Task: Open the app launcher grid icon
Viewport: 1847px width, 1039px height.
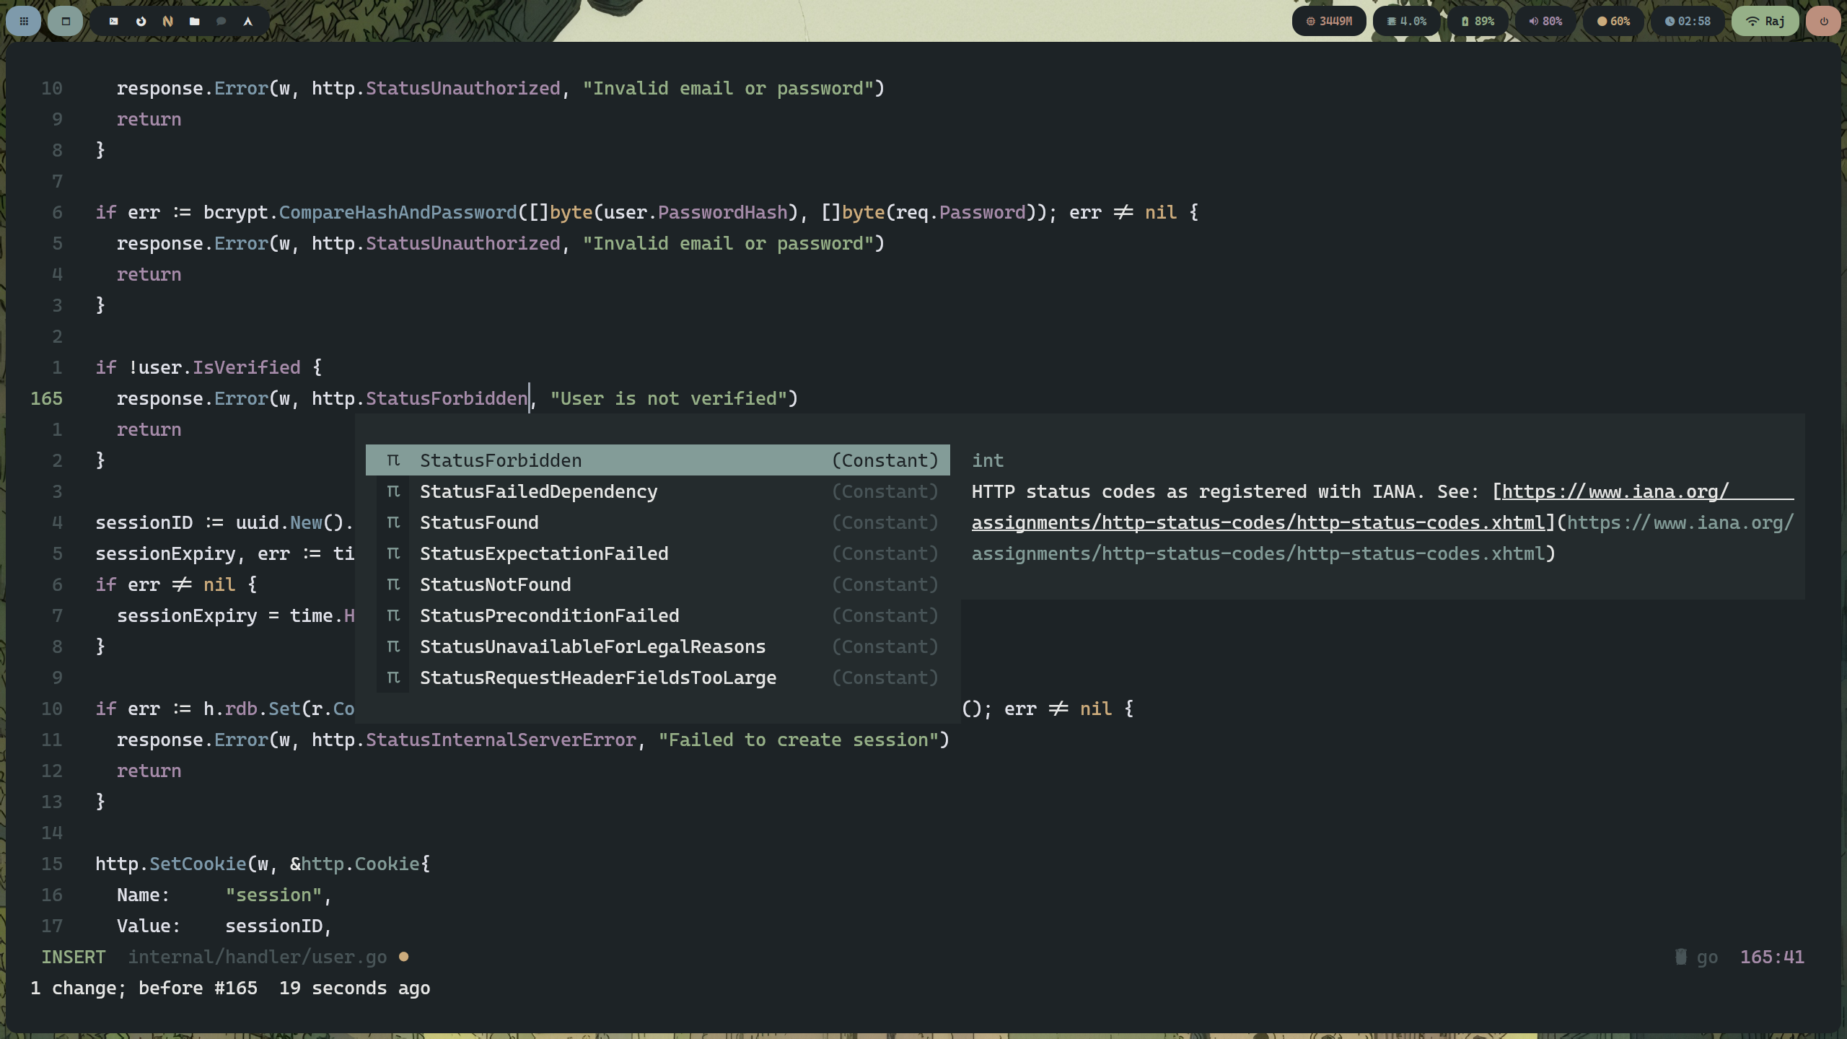Action: pos(24,22)
